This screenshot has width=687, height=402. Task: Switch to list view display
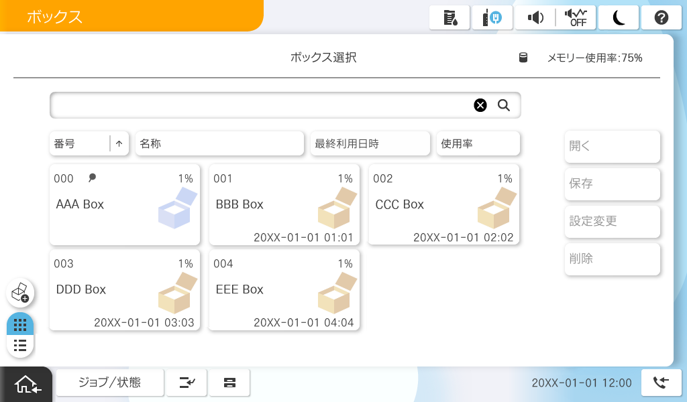(x=20, y=346)
